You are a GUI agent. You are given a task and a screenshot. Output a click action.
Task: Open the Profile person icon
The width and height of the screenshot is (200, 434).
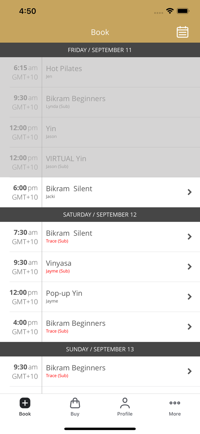(125, 403)
